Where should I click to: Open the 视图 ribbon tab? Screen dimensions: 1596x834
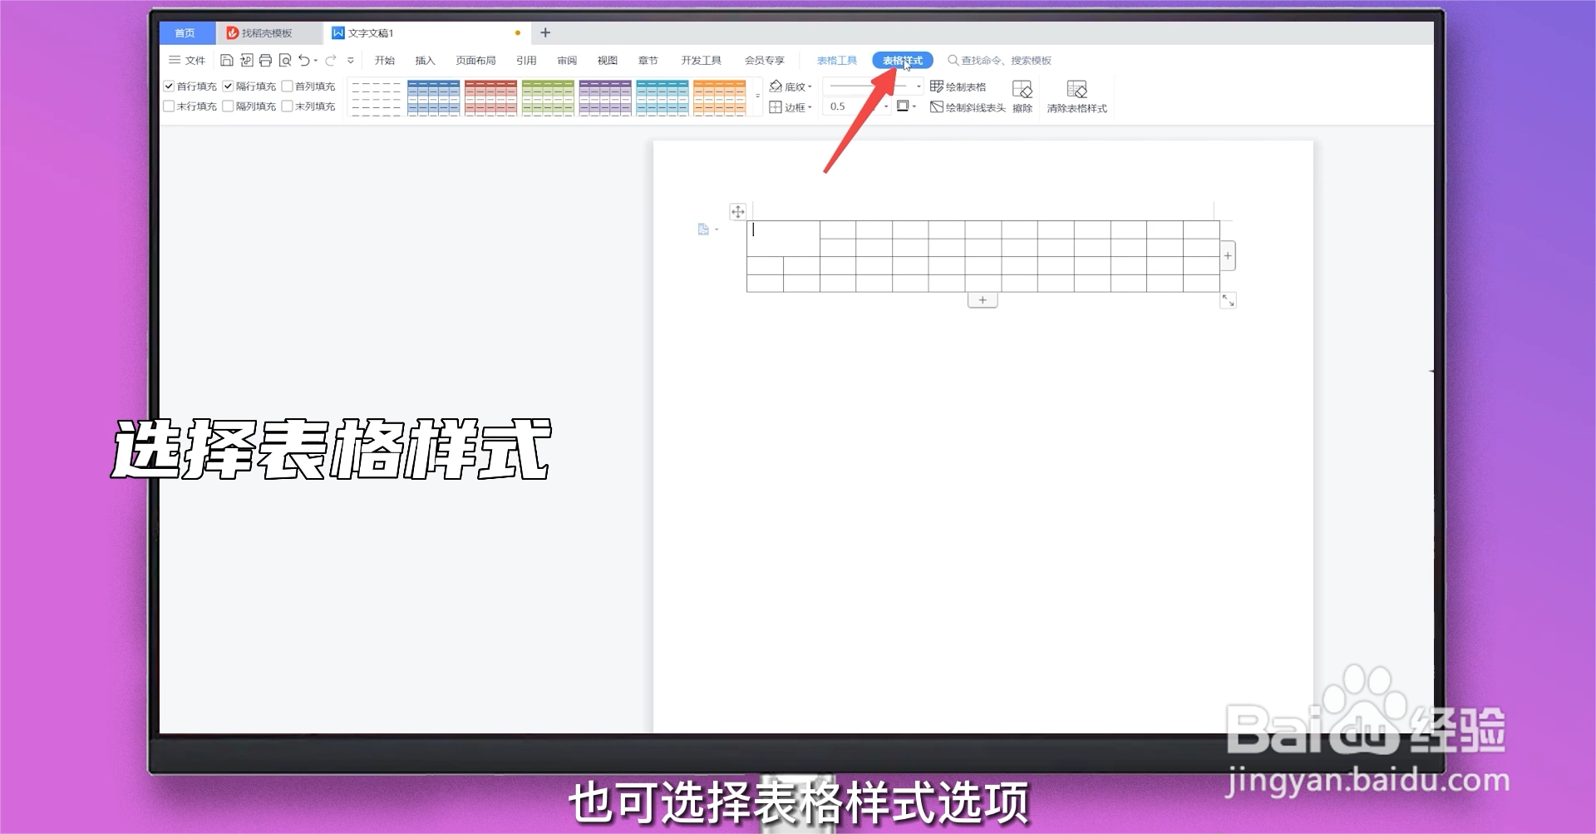coord(608,60)
